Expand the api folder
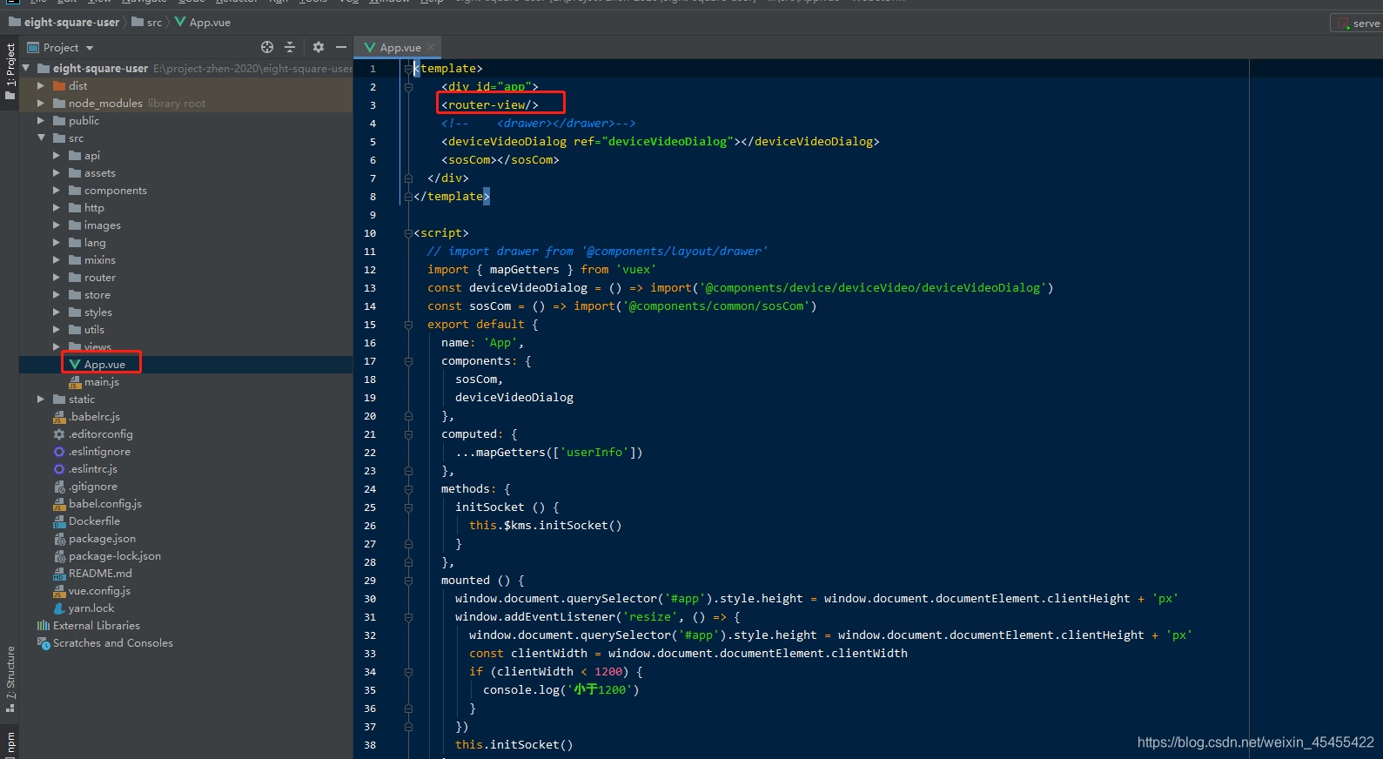 coord(57,155)
